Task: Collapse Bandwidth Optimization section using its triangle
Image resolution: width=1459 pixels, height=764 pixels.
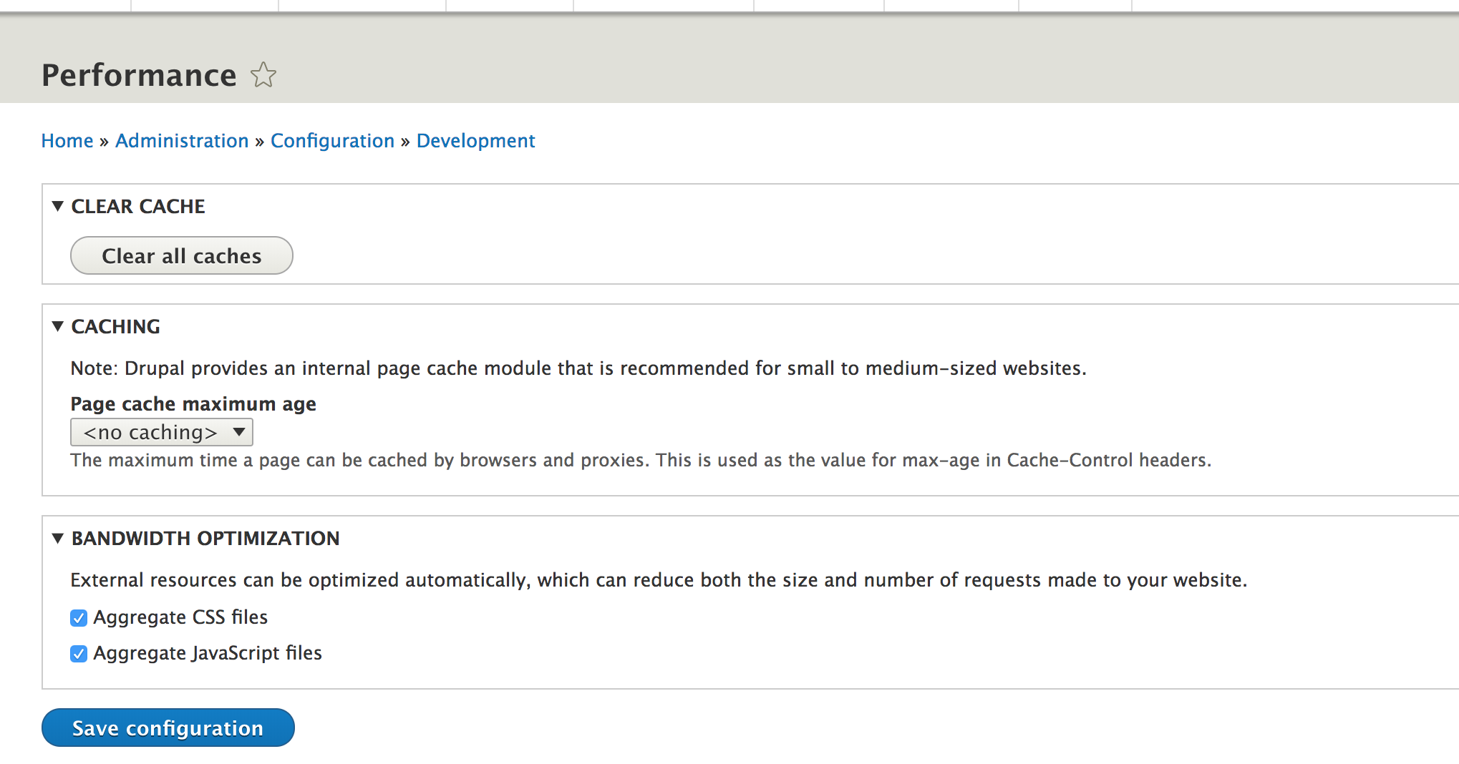Action: (x=58, y=538)
